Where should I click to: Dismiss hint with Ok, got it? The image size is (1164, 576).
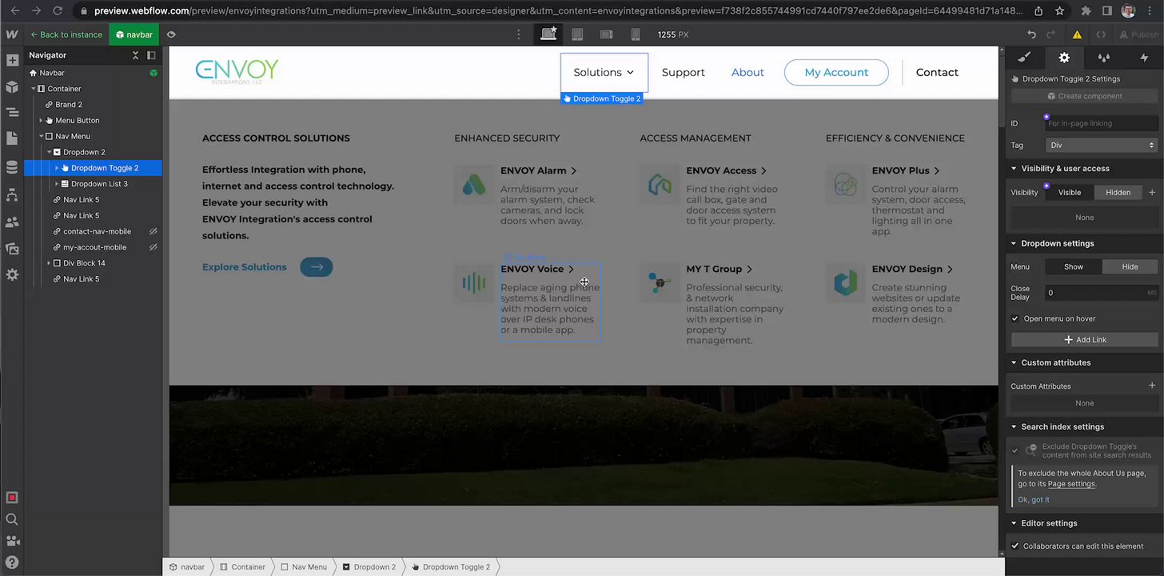(1034, 500)
